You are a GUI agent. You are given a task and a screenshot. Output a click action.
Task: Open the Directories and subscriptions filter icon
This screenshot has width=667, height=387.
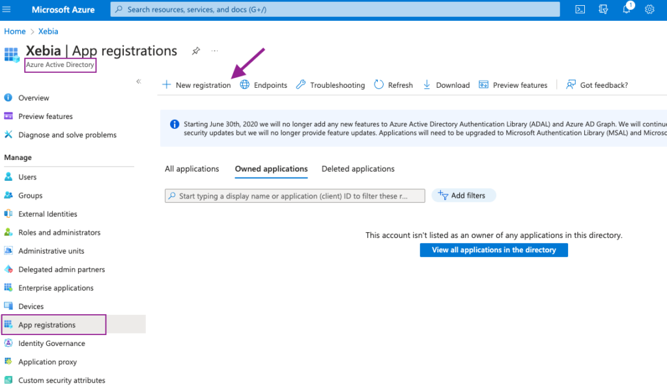(603, 9)
